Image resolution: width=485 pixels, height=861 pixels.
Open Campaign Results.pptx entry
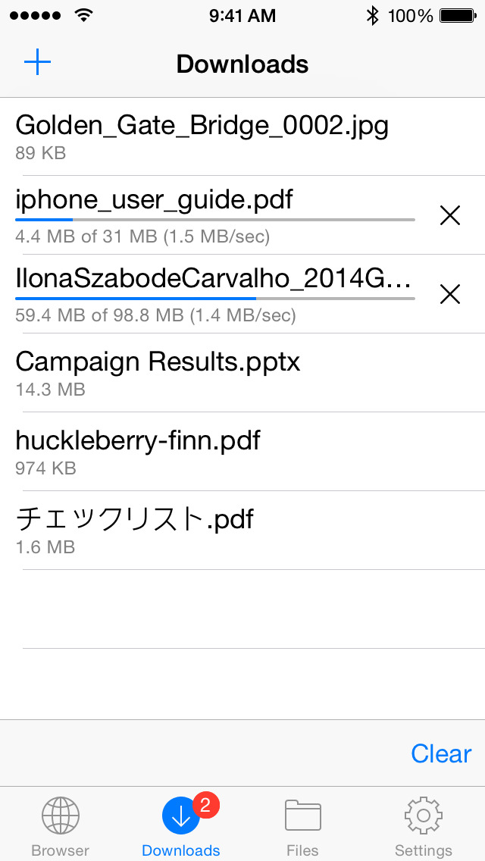tap(242, 372)
